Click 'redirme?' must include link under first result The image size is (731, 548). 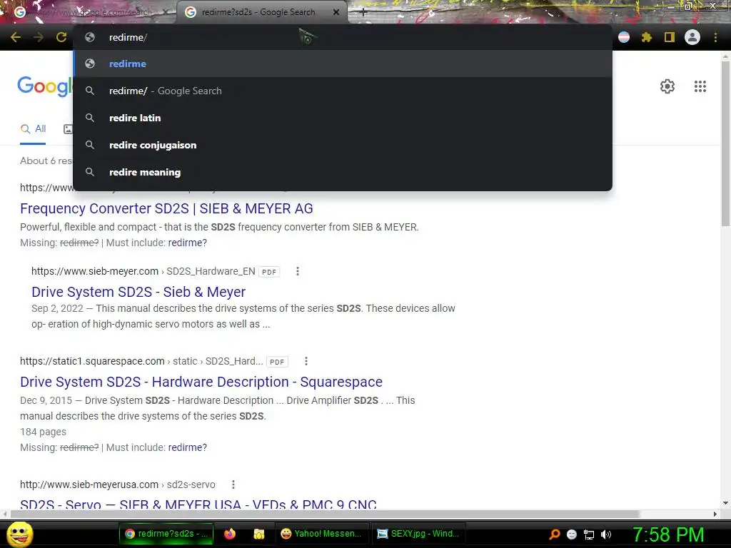(x=188, y=243)
